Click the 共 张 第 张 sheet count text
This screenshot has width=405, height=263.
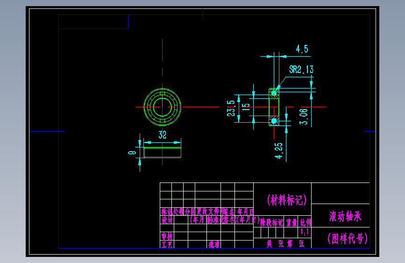pyautogui.click(x=285, y=244)
